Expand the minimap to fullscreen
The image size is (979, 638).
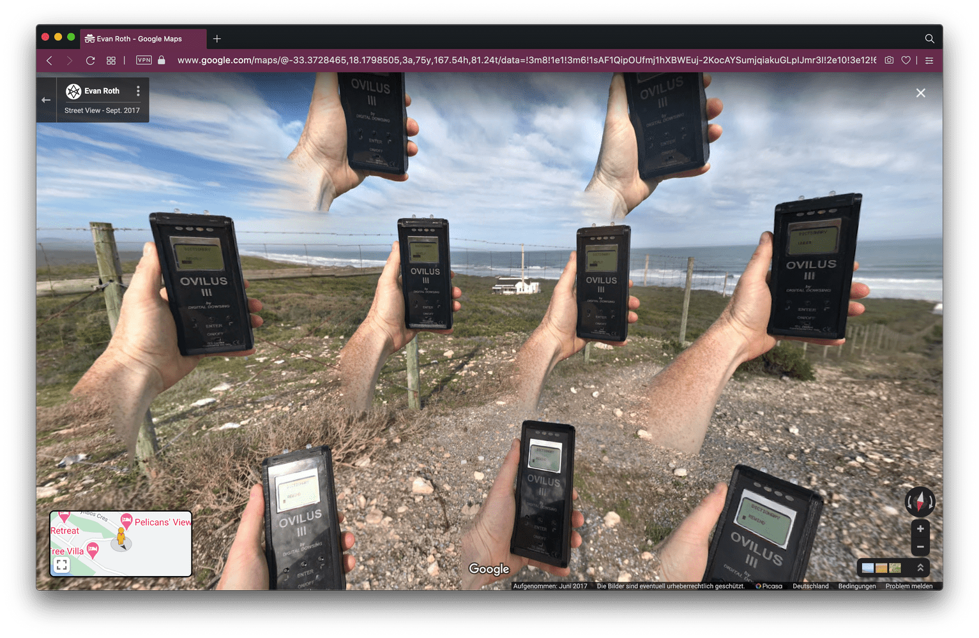point(61,565)
